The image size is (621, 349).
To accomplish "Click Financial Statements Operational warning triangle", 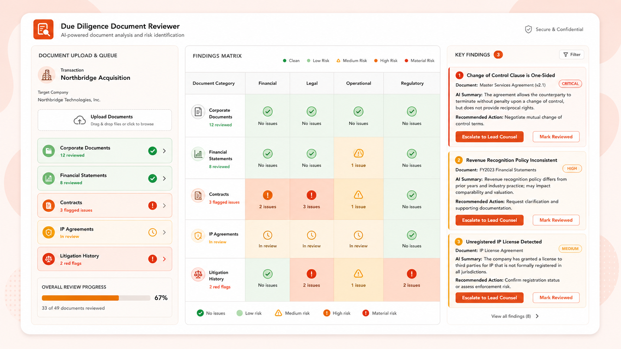I will pos(358,153).
